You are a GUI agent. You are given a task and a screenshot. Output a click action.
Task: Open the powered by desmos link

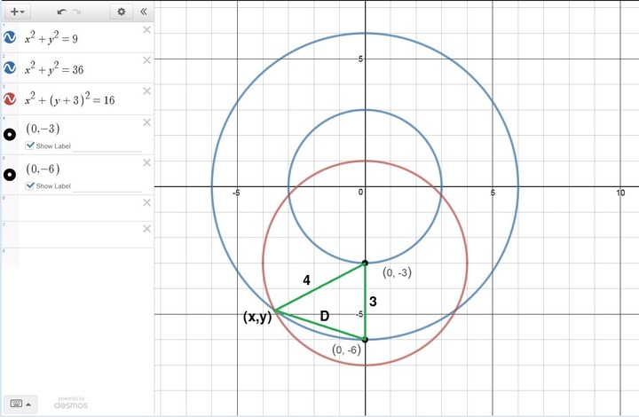click(x=71, y=404)
